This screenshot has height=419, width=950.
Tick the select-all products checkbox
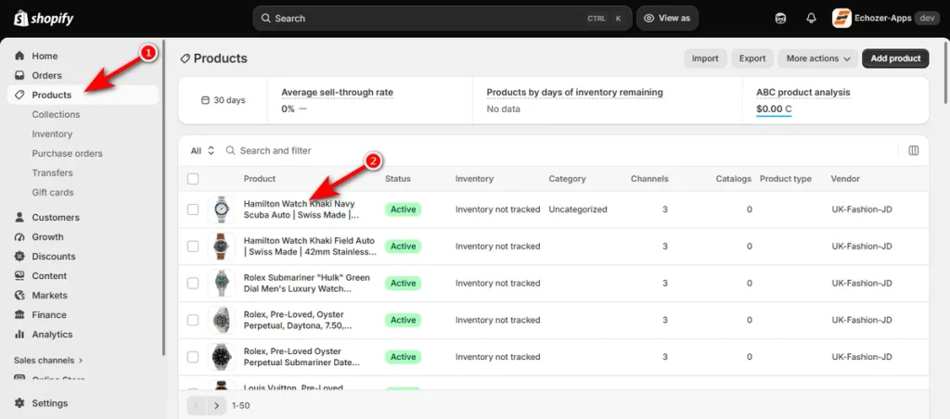tap(193, 179)
